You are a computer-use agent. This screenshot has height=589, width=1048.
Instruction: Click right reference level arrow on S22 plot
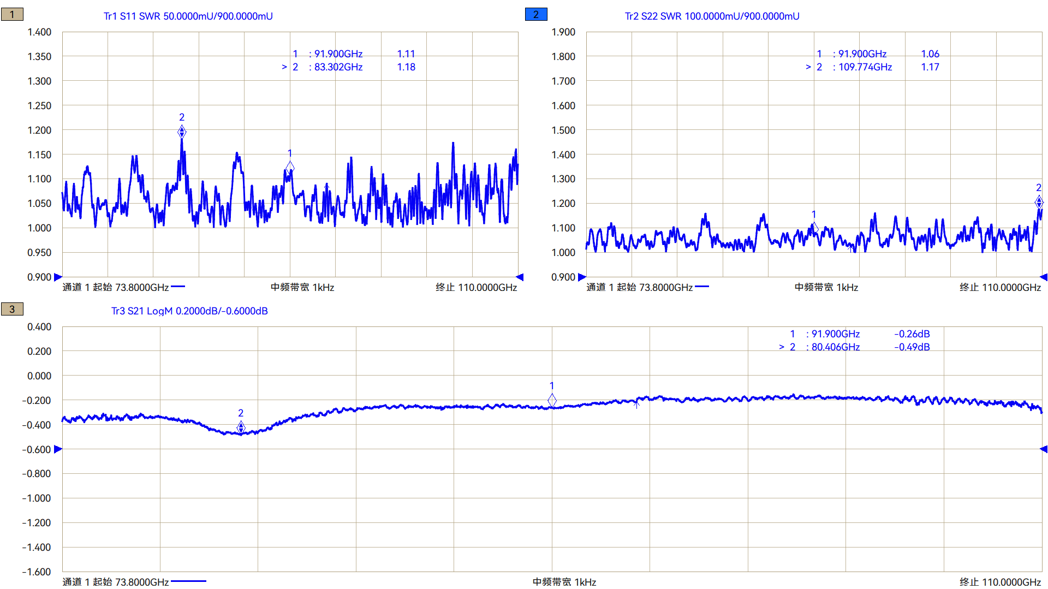coord(1044,277)
